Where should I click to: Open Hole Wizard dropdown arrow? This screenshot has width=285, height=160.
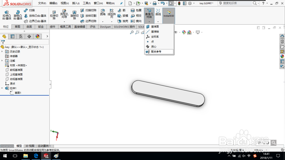pos(64,22)
